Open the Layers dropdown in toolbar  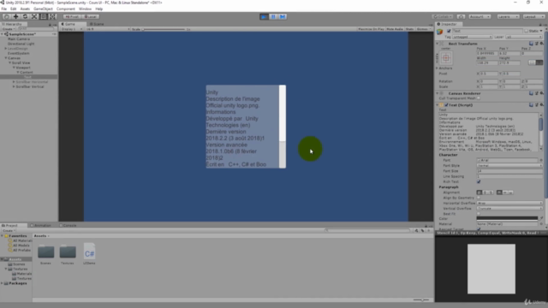click(x=508, y=16)
